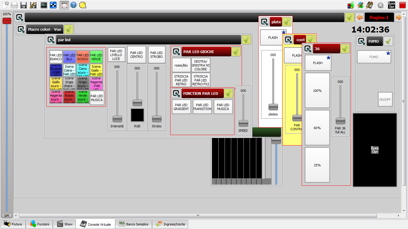Open the Banco Semplice tab
Image resolution: width=408 pixels, height=229 pixels.
pyautogui.click(x=134, y=224)
